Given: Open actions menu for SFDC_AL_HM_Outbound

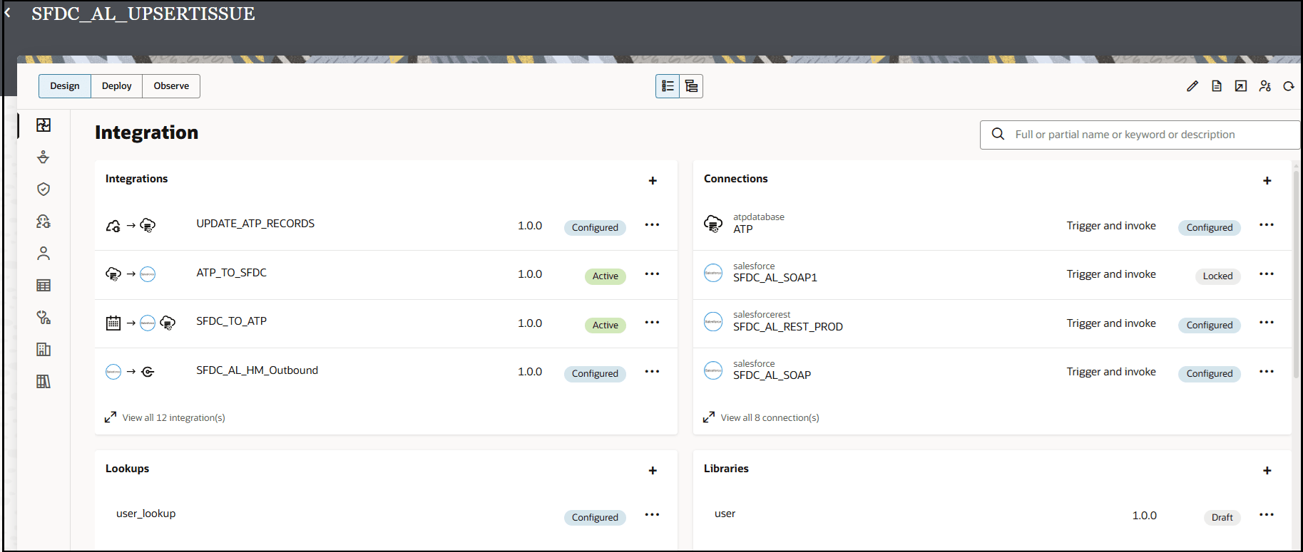Looking at the screenshot, I should (x=652, y=372).
